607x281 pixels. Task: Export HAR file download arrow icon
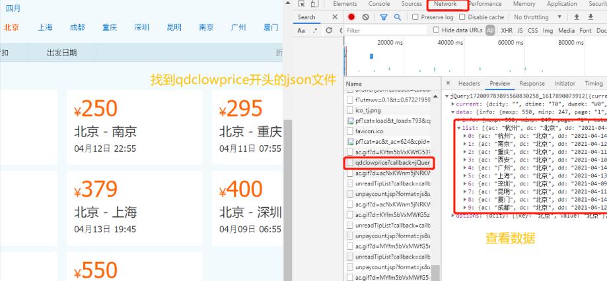point(590,17)
